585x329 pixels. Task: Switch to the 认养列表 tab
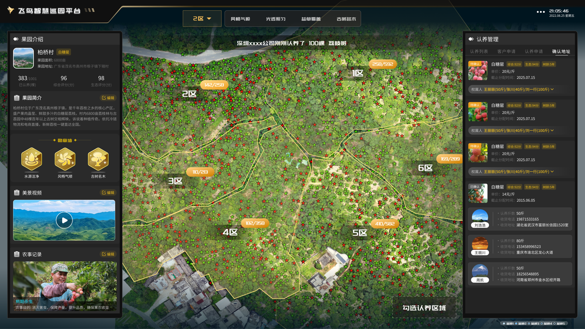(x=479, y=52)
